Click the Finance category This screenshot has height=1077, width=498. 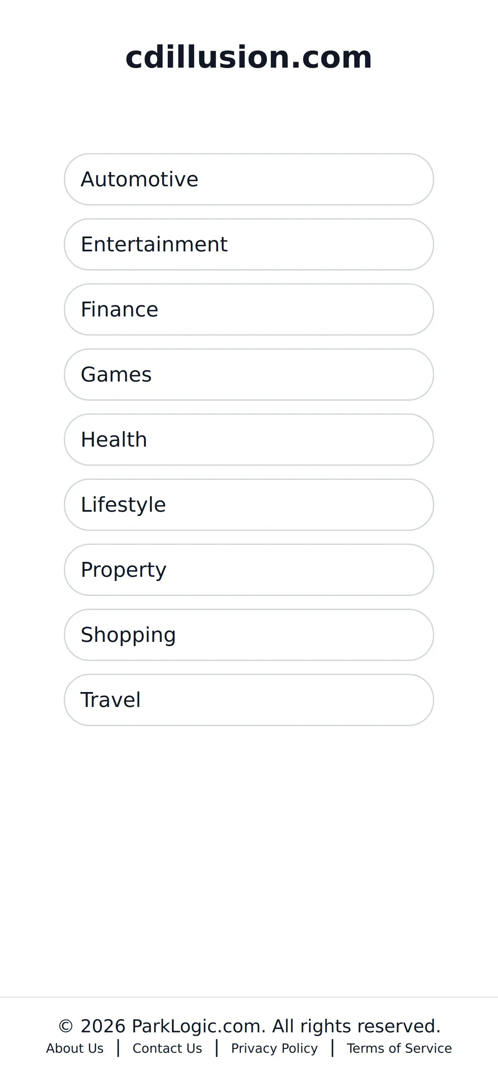pos(249,309)
